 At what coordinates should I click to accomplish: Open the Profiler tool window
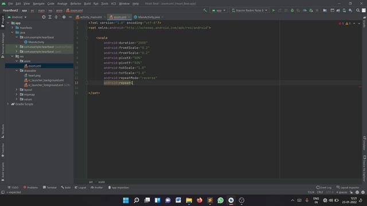(x=97, y=188)
